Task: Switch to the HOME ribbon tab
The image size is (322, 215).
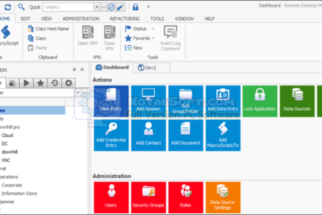Action: (5, 19)
